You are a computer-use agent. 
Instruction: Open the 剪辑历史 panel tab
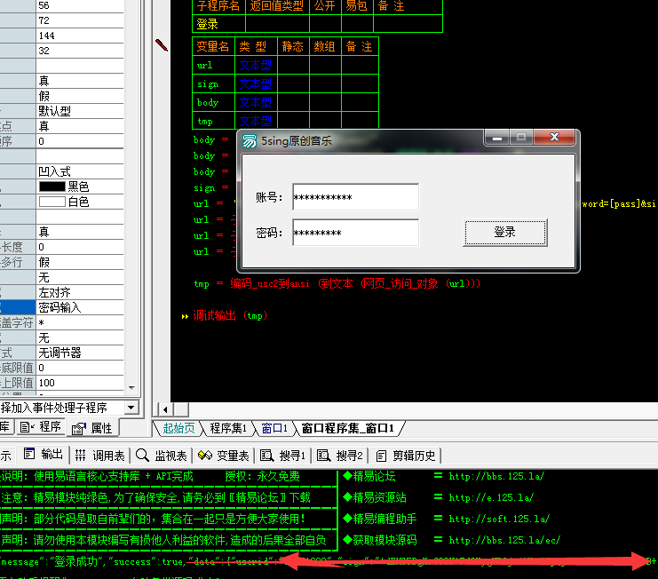pyautogui.click(x=406, y=456)
